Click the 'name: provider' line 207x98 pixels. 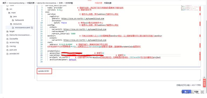pyautogui.click(x=55, y=8)
